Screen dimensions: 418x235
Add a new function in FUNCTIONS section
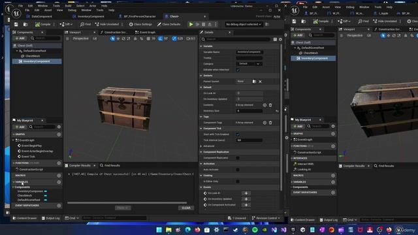tap(59, 163)
